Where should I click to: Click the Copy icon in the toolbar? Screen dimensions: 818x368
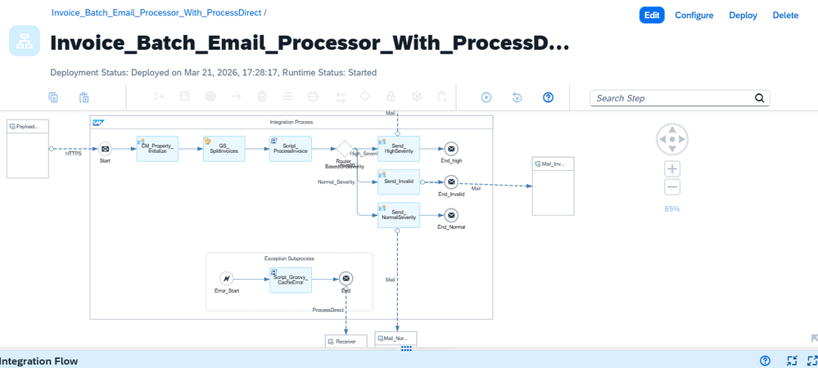click(x=52, y=97)
